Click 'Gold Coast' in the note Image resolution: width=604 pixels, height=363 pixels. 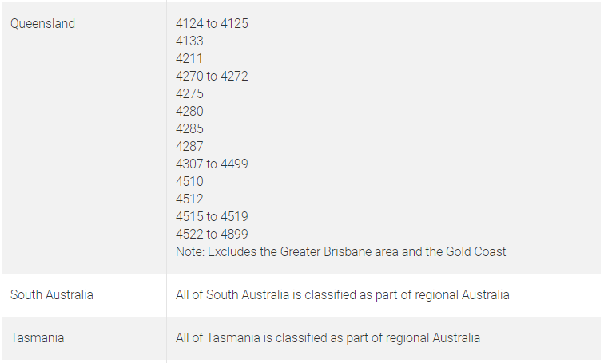tap(476, 252)
